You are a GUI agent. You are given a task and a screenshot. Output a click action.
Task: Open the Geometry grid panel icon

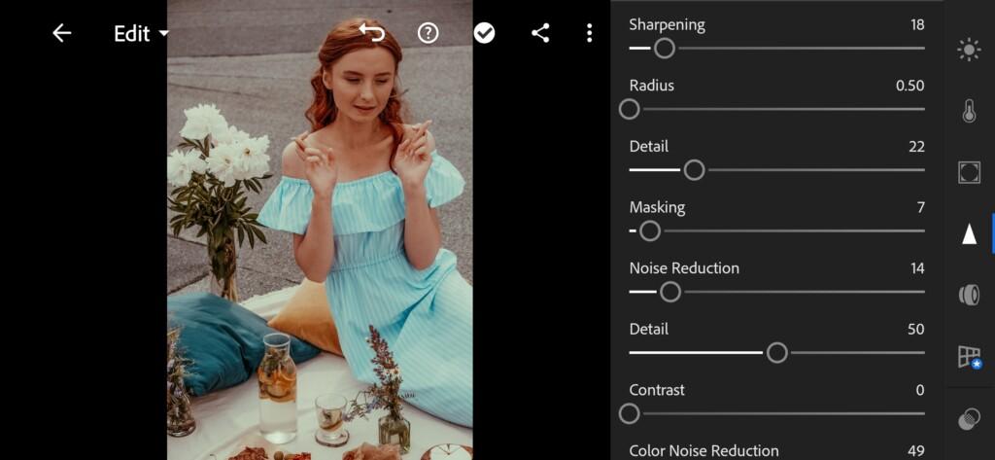(x=970, y=357)
